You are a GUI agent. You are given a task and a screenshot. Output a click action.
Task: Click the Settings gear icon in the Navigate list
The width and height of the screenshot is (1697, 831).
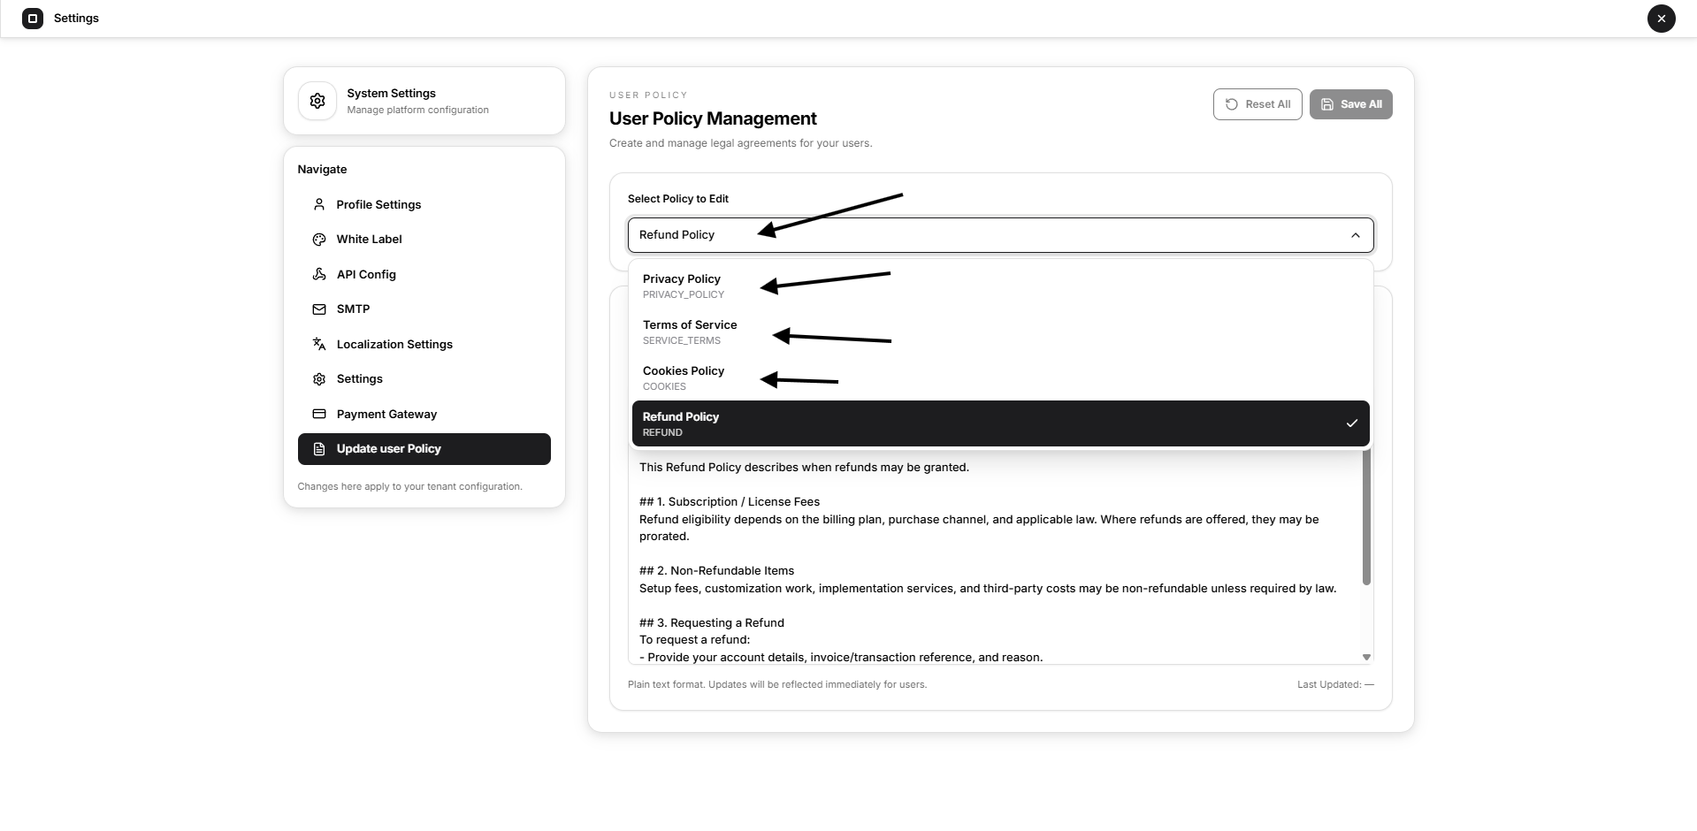[x=319, y=379]
